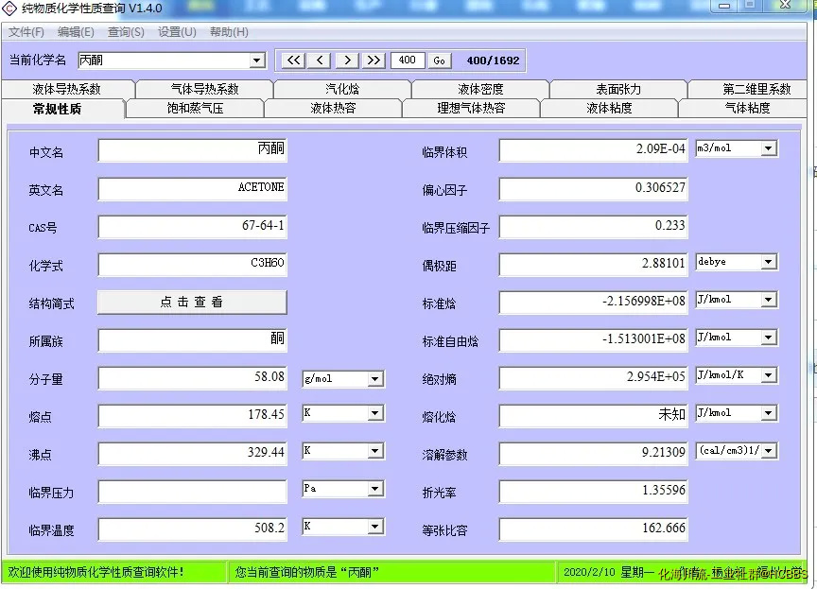The height and width of the screenshot is (589, 817).
Task: Open the 沸点 unit dropdown
Action: tap(374, 451)
